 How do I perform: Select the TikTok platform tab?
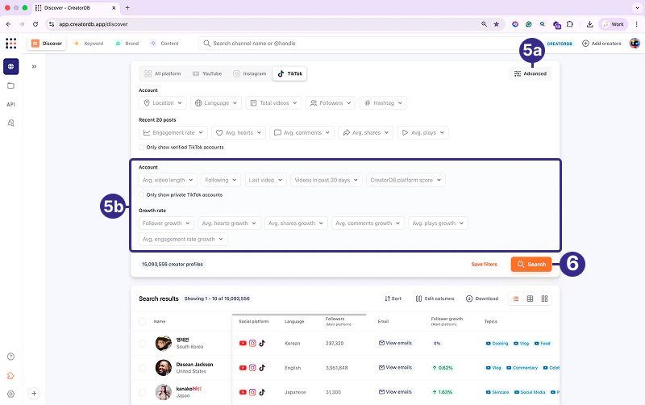[289, 73]
